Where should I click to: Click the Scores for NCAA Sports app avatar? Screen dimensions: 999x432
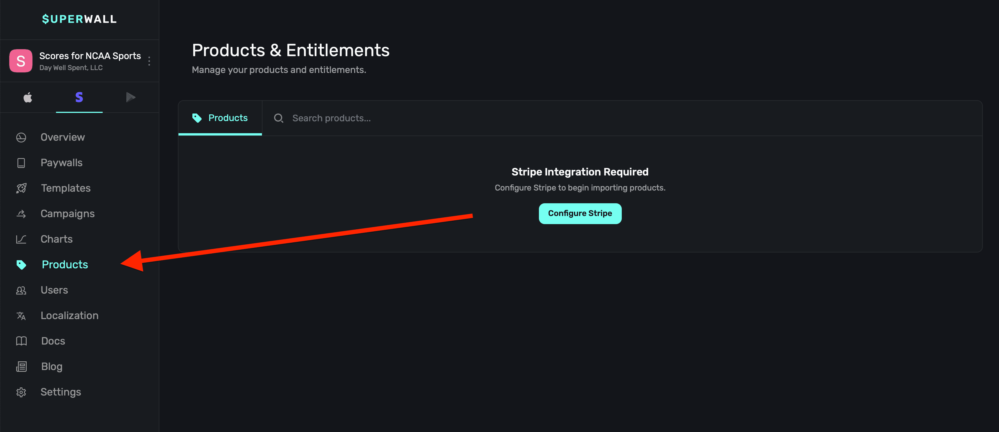(x=21, y=61)
